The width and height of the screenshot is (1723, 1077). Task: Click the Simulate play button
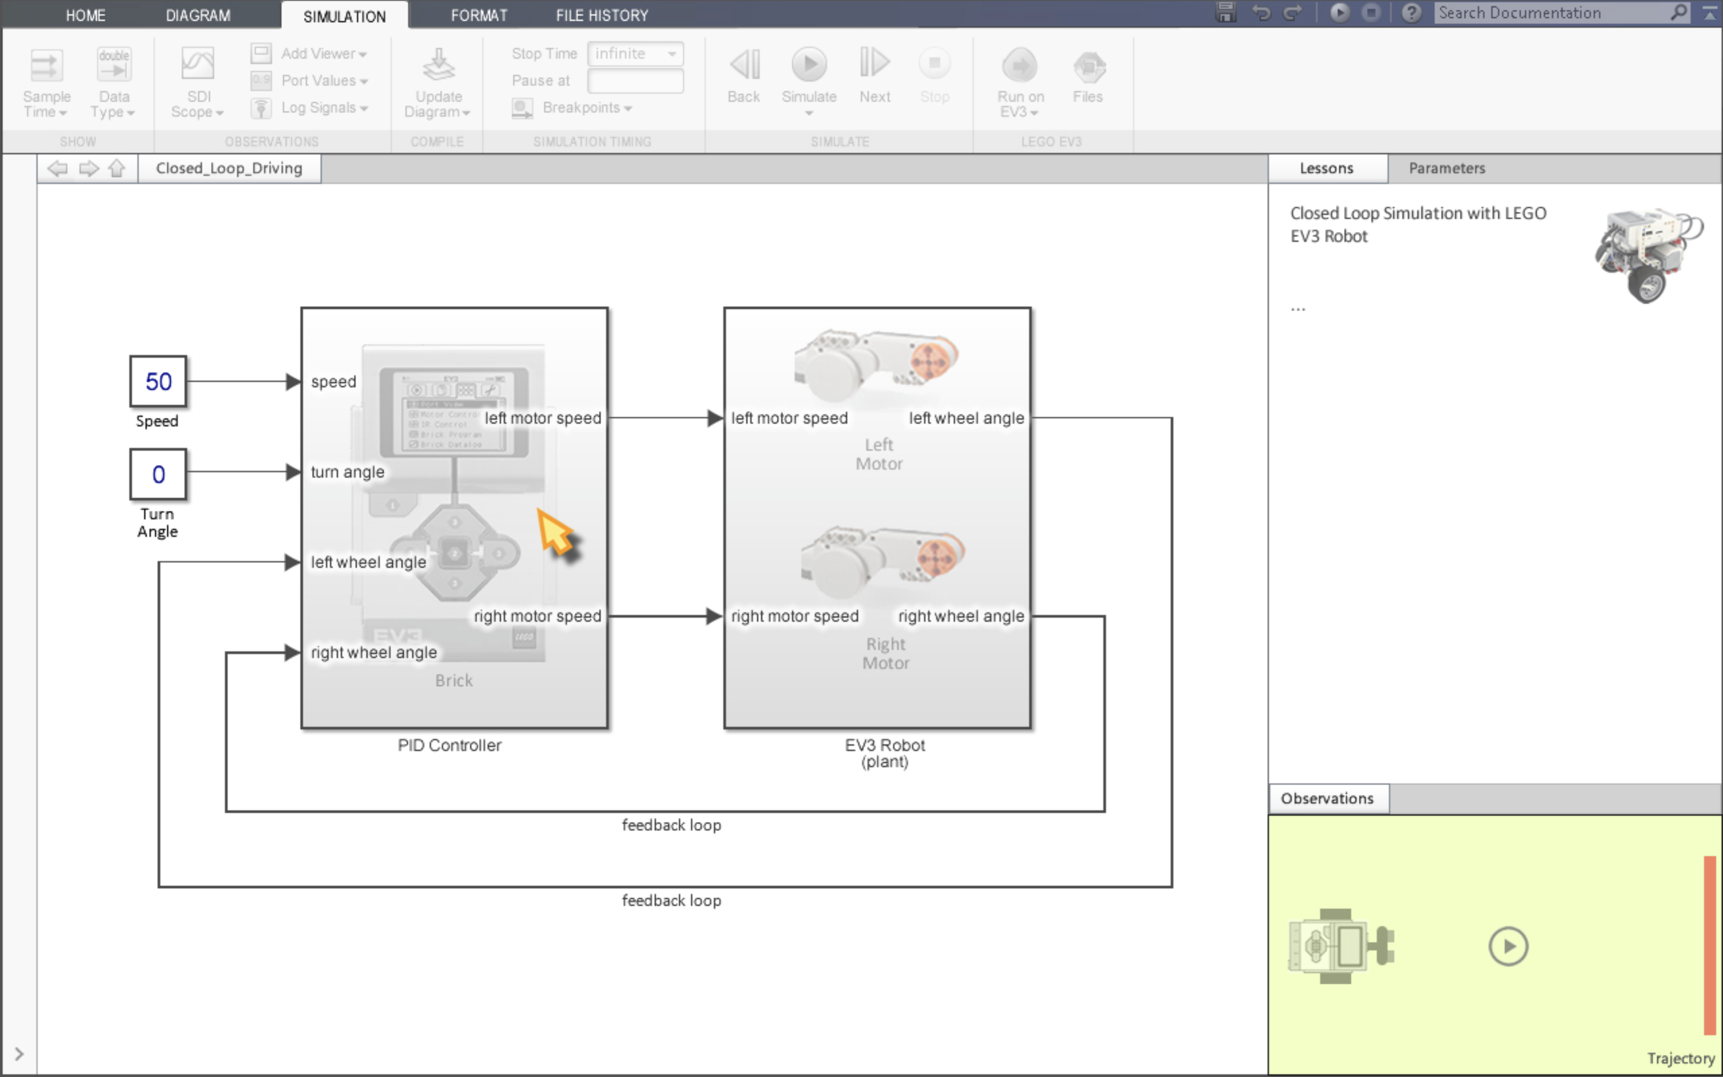click(x=809, y=65)
